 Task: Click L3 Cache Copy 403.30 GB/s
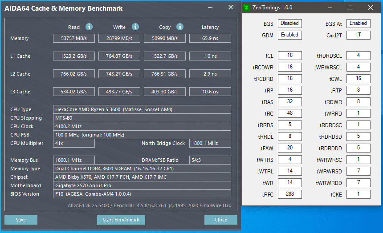click(165, 92)
